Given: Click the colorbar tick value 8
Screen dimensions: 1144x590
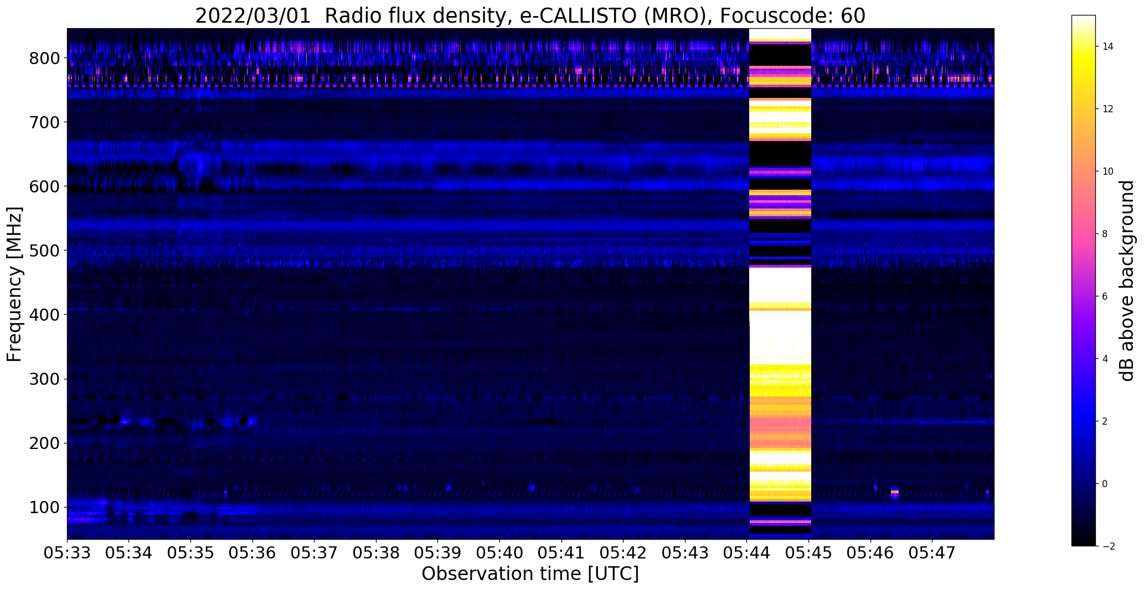Looking at the screenshot, I should 1105,234.
